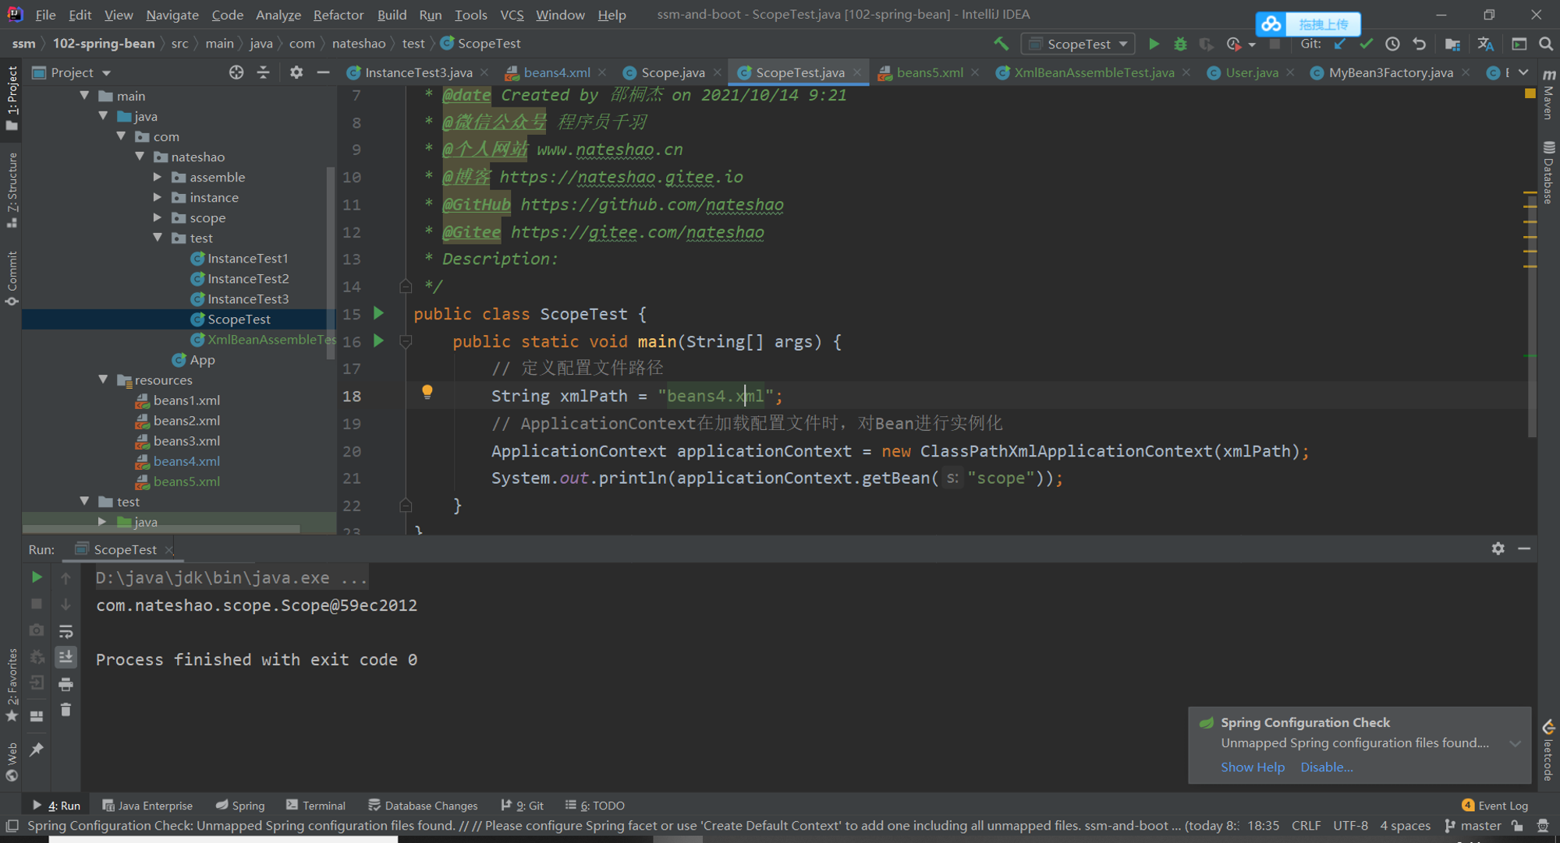Toggle soft-wrap in the Run console
This screenshot has height=843, width=1560.
pyautogui.click(x=66, y=631)
